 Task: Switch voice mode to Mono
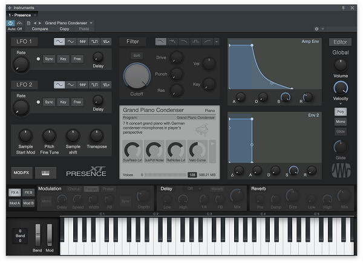pyautogui.click(x=340, y=122)
